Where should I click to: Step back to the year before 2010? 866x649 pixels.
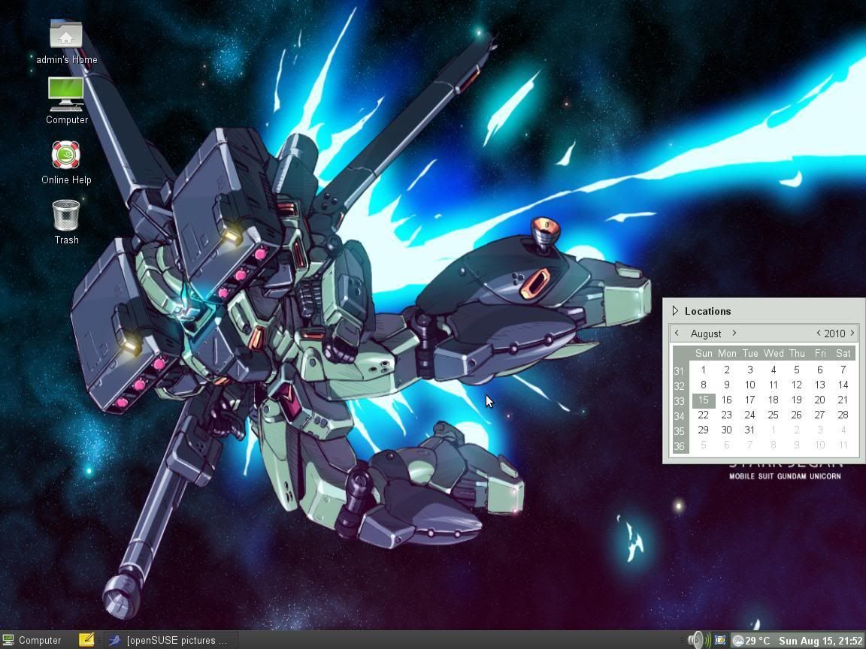pyautogui.click(x=819, y=334)
